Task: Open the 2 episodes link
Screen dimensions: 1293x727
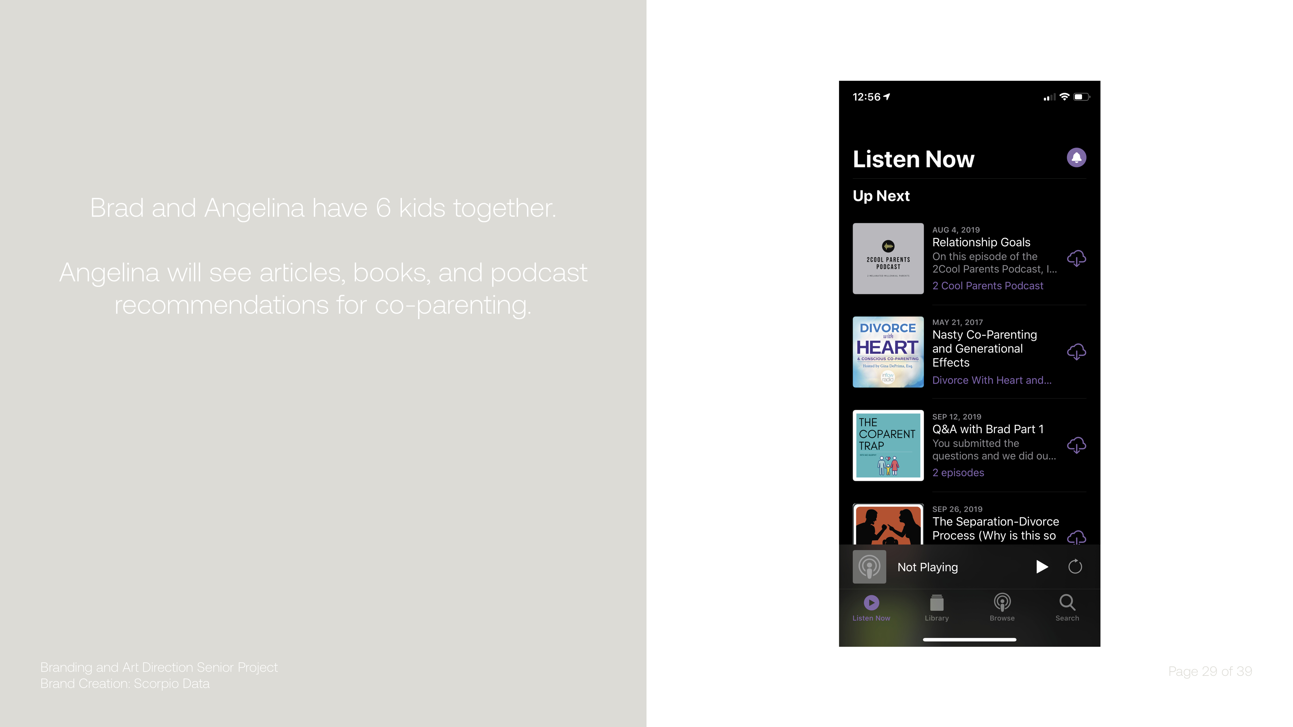Action: pos(958,473)
